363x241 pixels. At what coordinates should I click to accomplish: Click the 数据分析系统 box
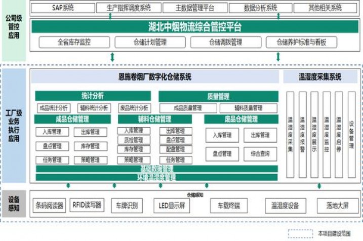pyautogui.click(x=260, y=8)
